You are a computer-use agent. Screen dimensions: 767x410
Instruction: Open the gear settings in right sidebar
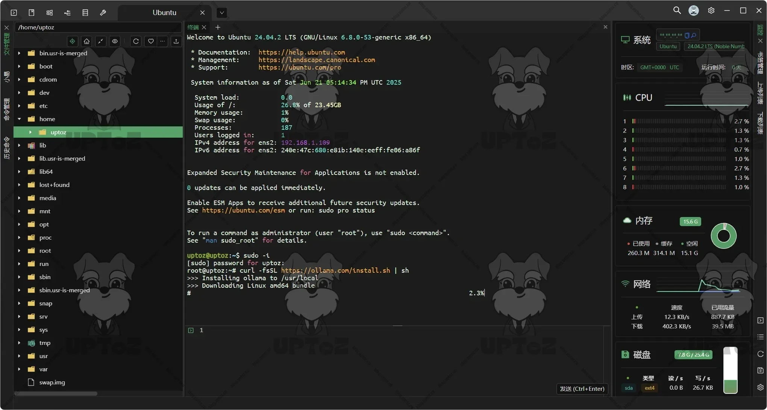761,387
